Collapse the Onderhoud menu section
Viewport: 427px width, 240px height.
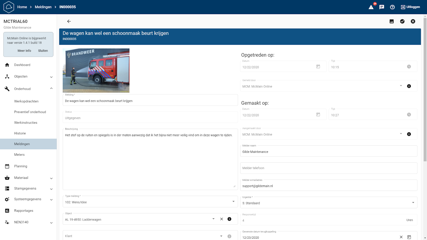51,89
